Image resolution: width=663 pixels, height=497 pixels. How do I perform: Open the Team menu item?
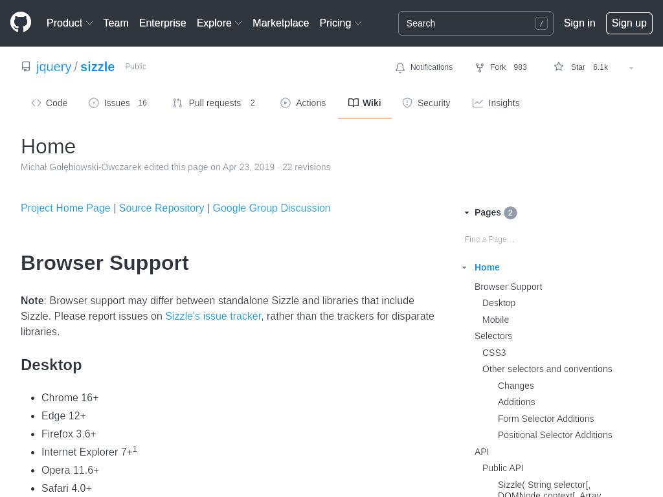(116, 23)
